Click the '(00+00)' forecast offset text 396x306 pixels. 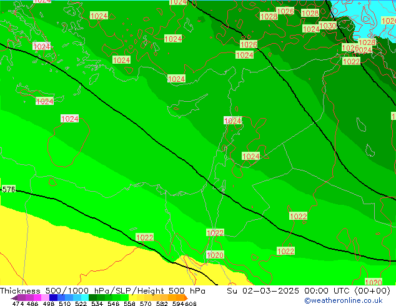[x=372, y=291]
